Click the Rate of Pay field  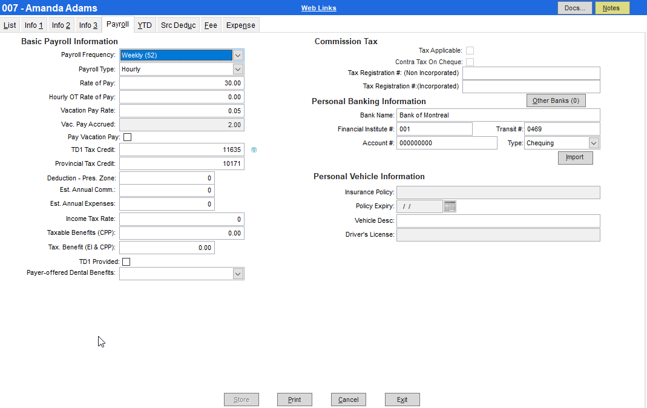pos(182,83)
